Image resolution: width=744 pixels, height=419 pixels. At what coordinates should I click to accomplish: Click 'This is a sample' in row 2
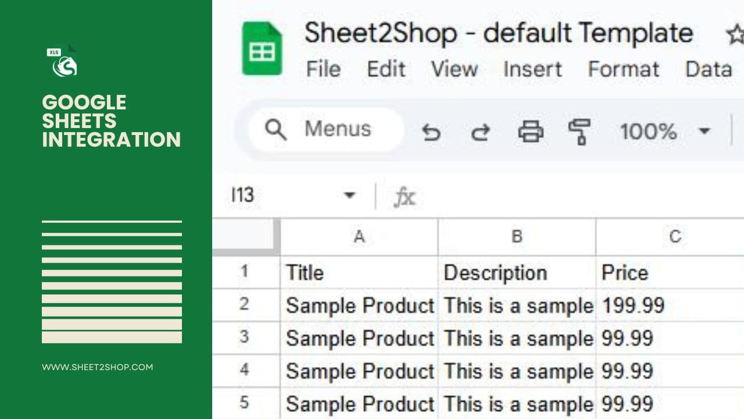pos(517,305)
